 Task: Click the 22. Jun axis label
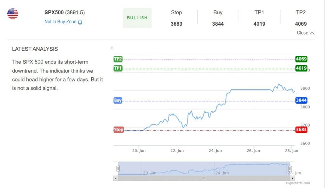pyautogui.click(x=177, y=151)
